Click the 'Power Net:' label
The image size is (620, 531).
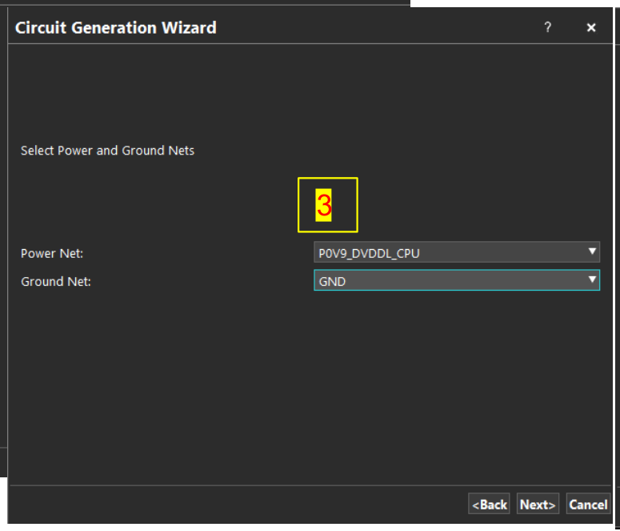point(52,253)
